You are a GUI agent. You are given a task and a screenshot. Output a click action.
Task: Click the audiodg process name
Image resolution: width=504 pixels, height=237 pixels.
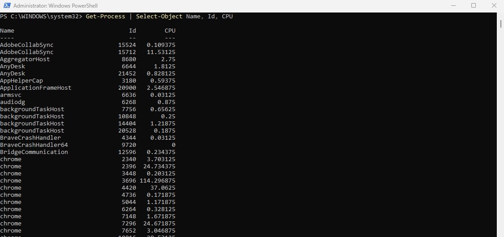coord(13,102)
